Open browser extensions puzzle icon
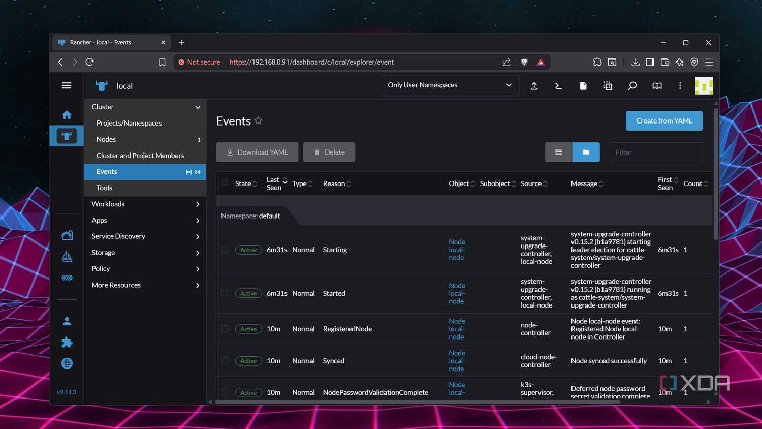This screenshot has width=762, height=429. [597, 62]
